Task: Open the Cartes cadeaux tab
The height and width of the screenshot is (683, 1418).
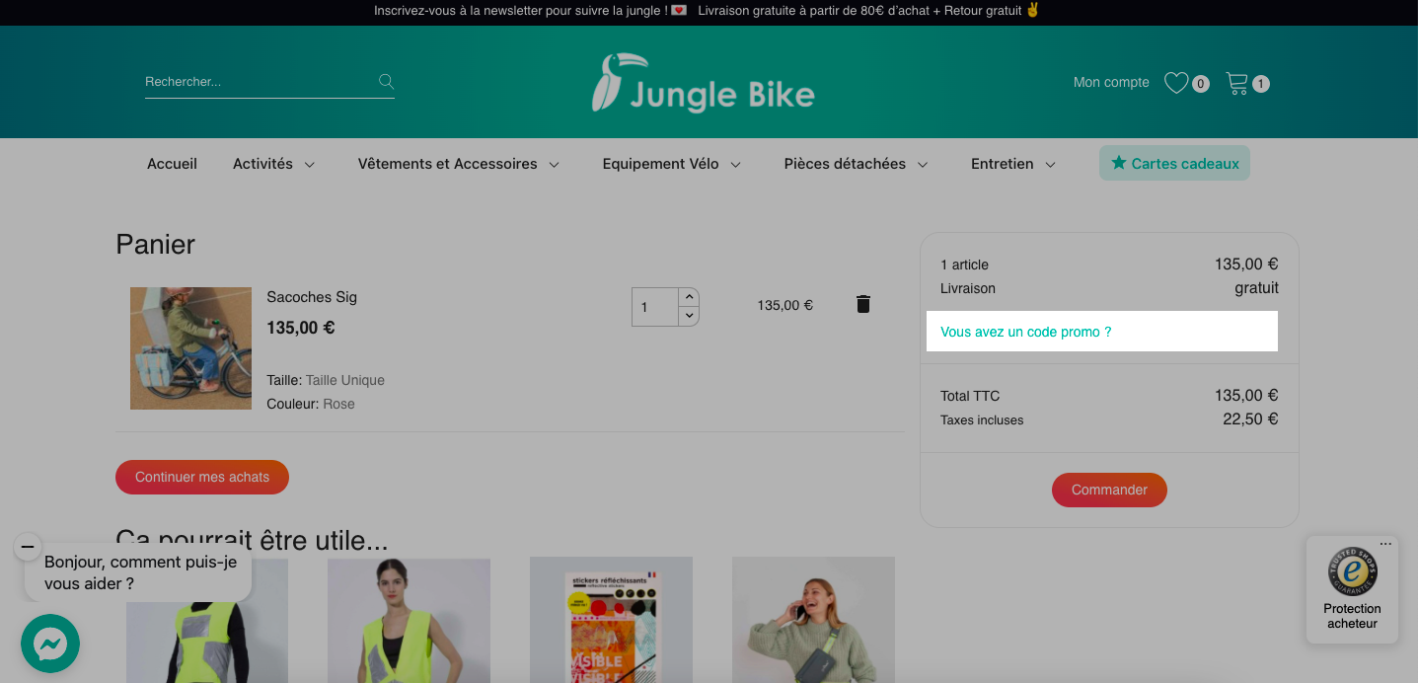Action: click(1174, 163)
